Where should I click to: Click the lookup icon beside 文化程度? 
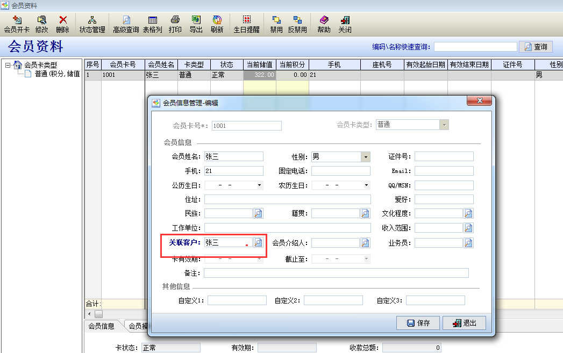(468, 213)
